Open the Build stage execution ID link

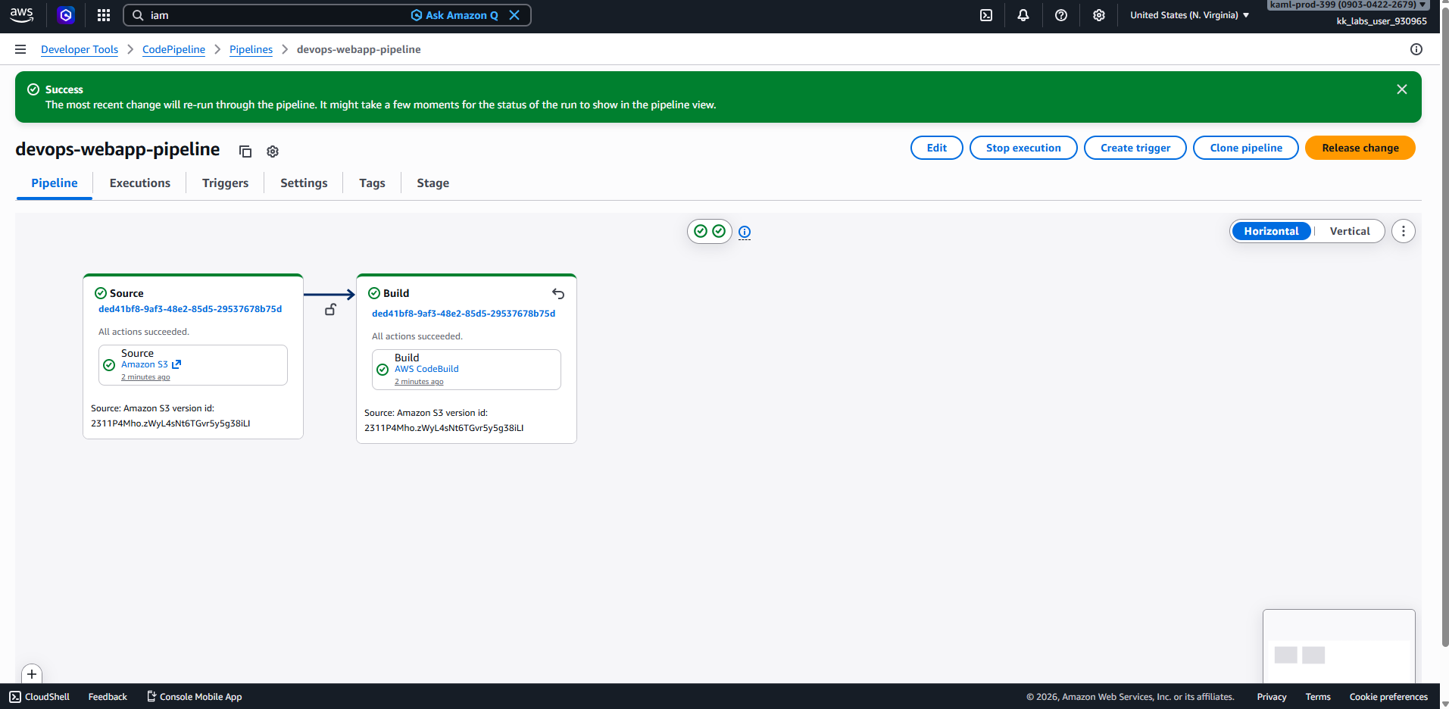[x=464, y=314]
